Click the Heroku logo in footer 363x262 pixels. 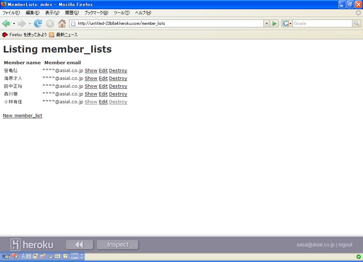coord(32,245)
